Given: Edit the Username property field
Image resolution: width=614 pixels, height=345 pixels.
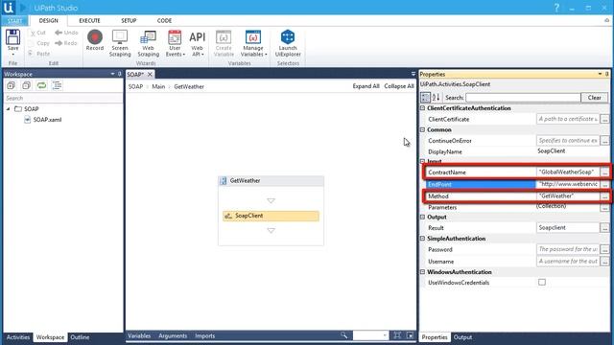Looking at the screenshot, I should coord(568,261).
